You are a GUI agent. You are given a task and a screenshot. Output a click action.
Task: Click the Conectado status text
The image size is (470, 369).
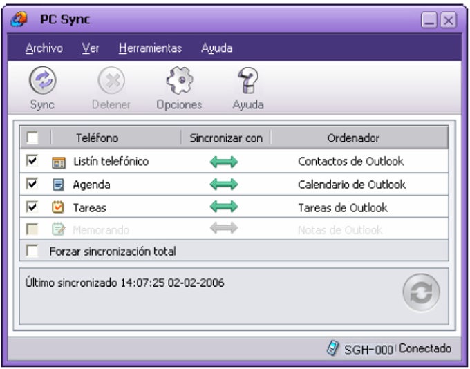pos(425,349)
